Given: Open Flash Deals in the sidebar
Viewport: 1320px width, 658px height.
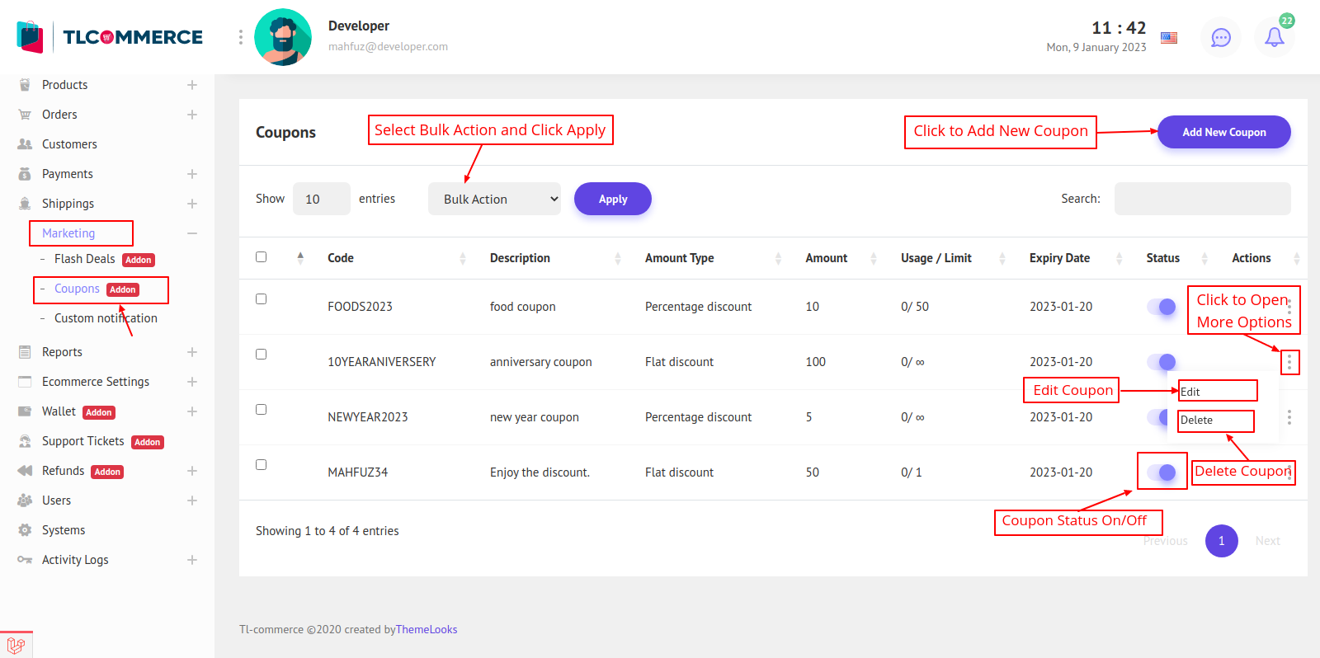Looking at the screenshot, I should tap(84, 259).
